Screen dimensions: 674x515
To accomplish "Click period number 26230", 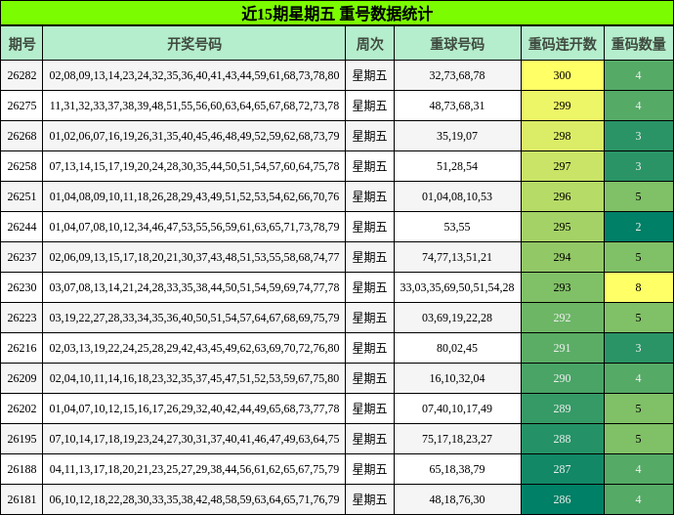I will point(21,287).
